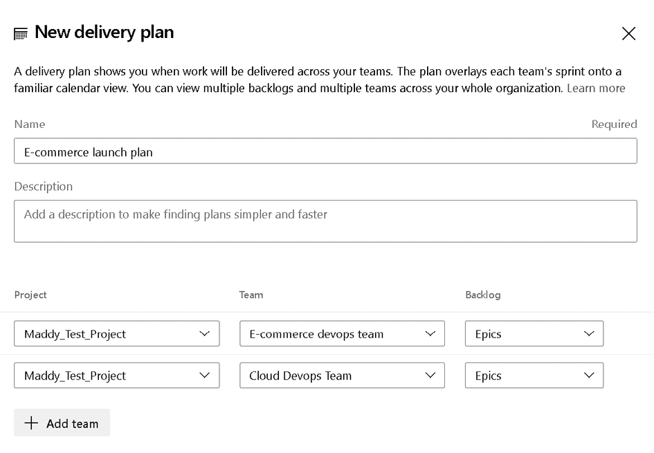Open the Backlog dropdown for Cloud Devops Team row
The image size is (654, 453).
click(x=534, y=376)
